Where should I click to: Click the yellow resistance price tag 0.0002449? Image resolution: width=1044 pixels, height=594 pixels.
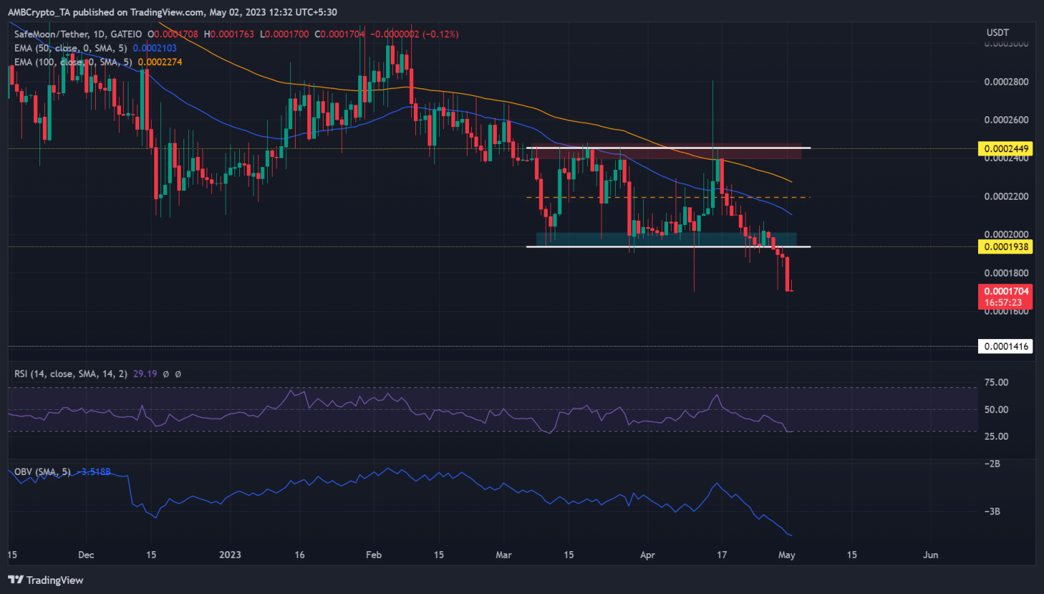pos(1005,148)
